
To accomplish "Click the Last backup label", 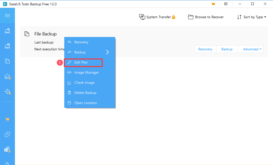I will click(x=44, y=42).
